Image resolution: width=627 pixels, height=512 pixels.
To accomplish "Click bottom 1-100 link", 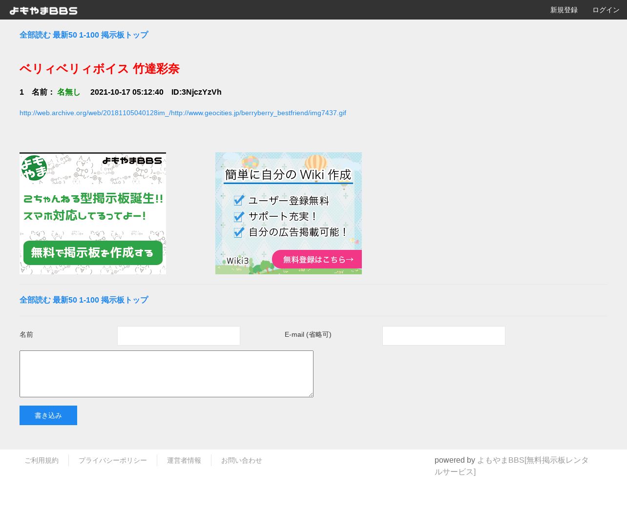I will click(x=89, y=300).
